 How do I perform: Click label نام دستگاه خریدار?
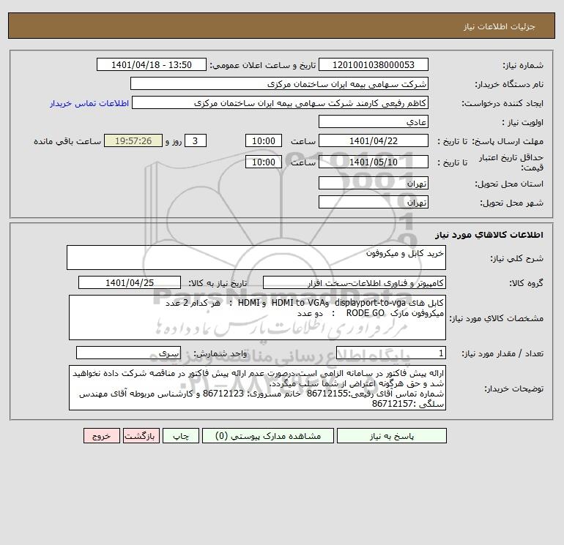click(509, 84)
